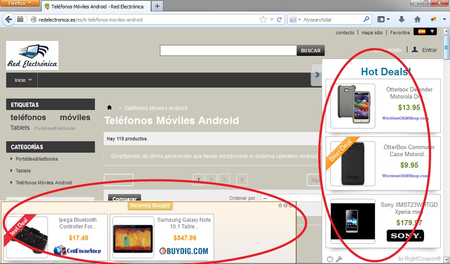Viewport: 450px width, 264px height.
Task: Click the browser back arrow button
Action: click(x=9, y=19)
